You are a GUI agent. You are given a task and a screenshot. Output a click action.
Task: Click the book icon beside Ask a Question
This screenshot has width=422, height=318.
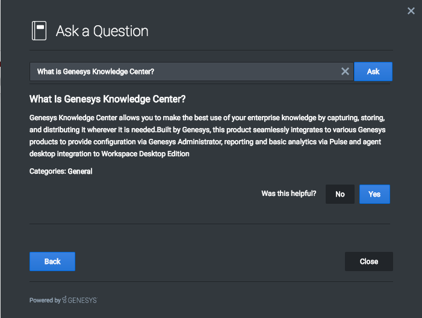click(39, 31)
